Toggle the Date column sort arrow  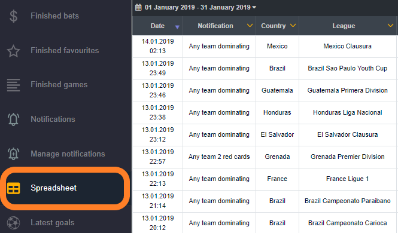(177, 27)
